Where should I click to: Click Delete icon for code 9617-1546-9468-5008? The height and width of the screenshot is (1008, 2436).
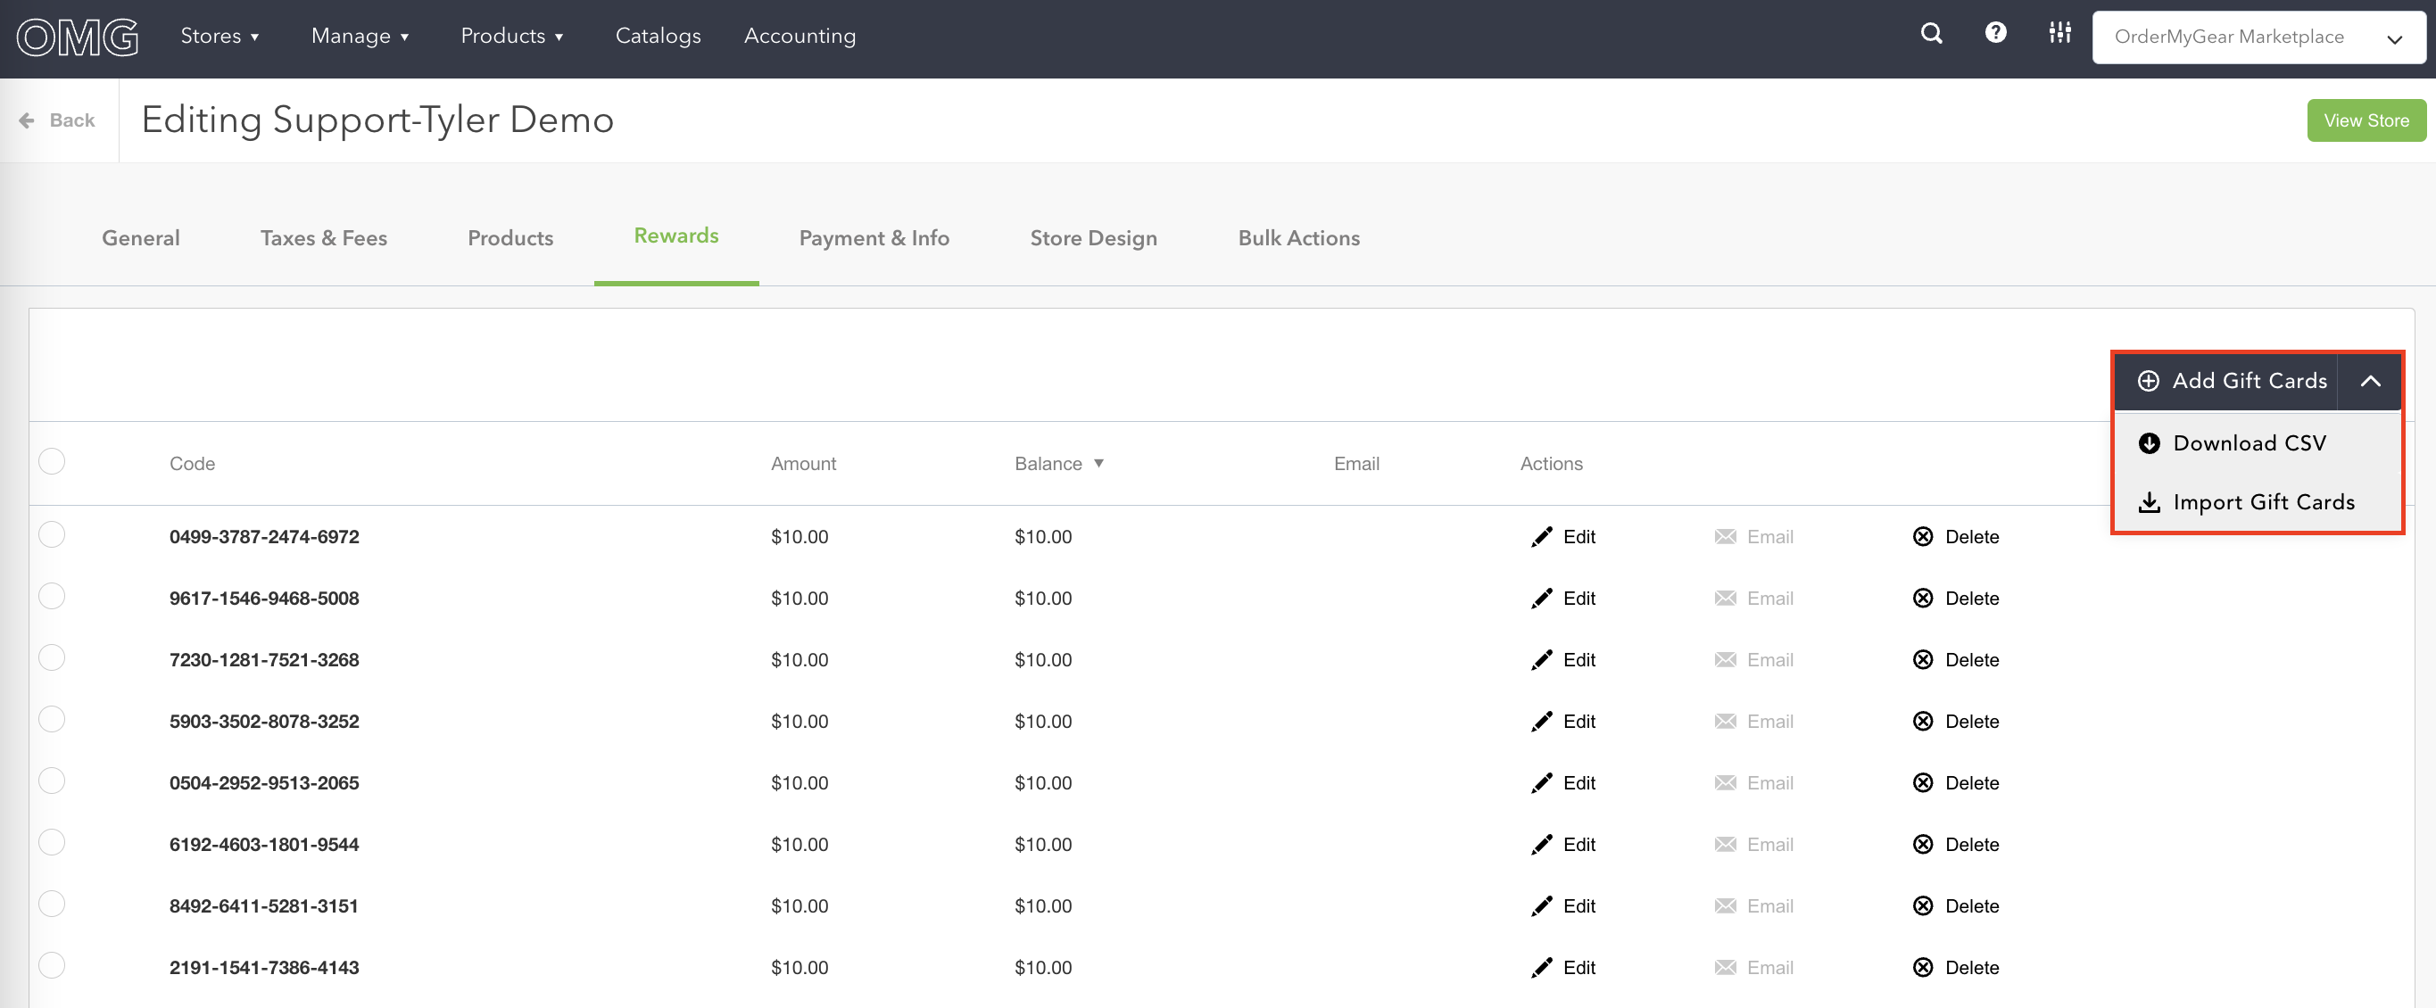click(1923, 598)
